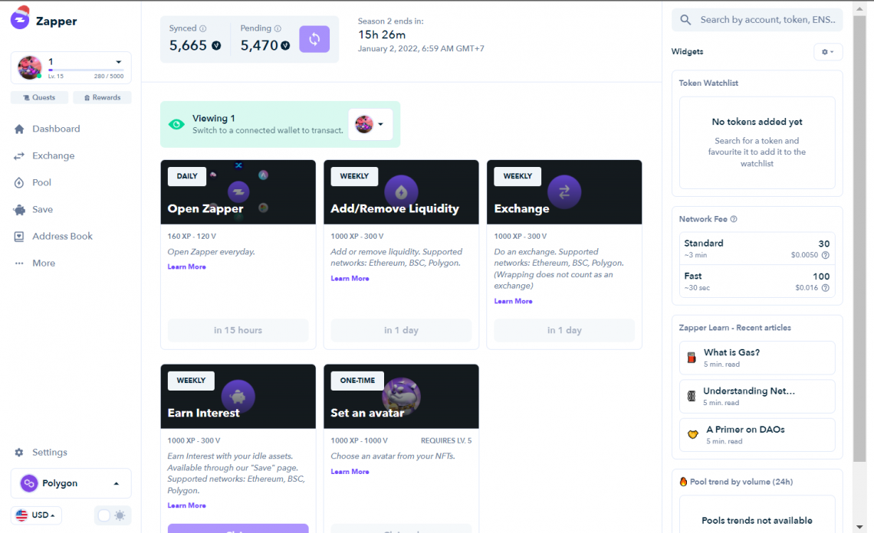Go to Dashboard in sidebar
The image size is (874, 533).
56,129
